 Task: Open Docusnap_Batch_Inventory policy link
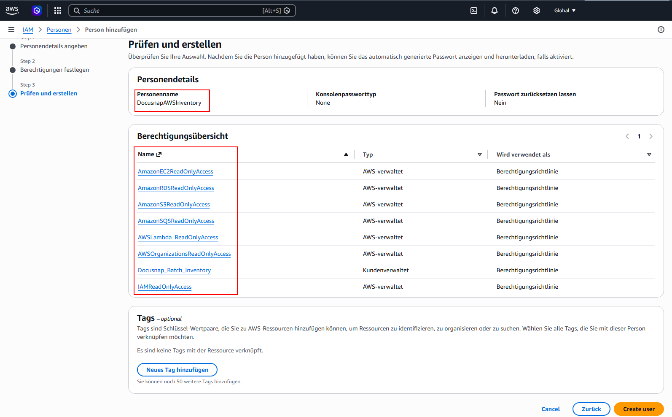pos(174,270)
